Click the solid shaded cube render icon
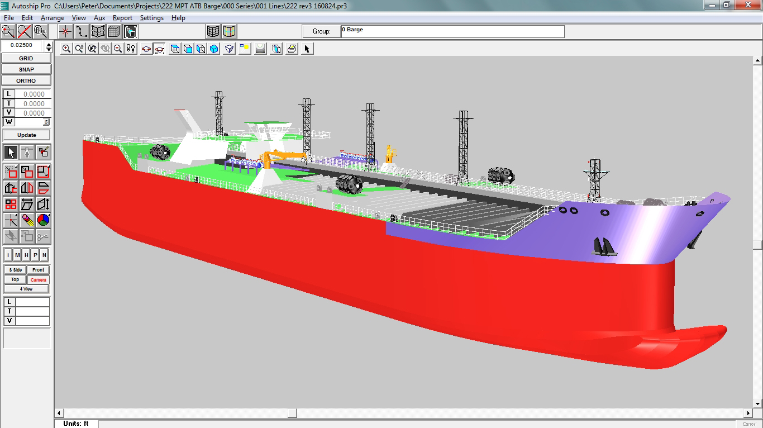Screen dimensions: 763x428 214,49
